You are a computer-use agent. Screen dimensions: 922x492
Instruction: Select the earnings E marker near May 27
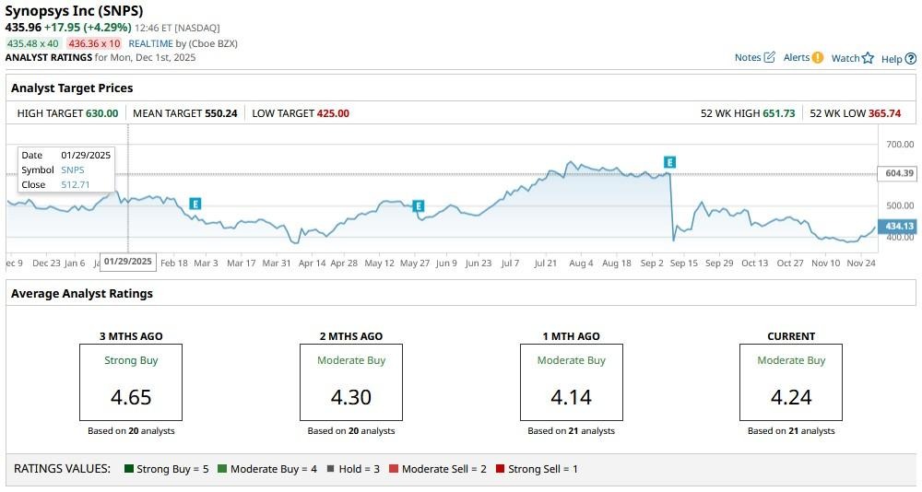tap(418, 205)
